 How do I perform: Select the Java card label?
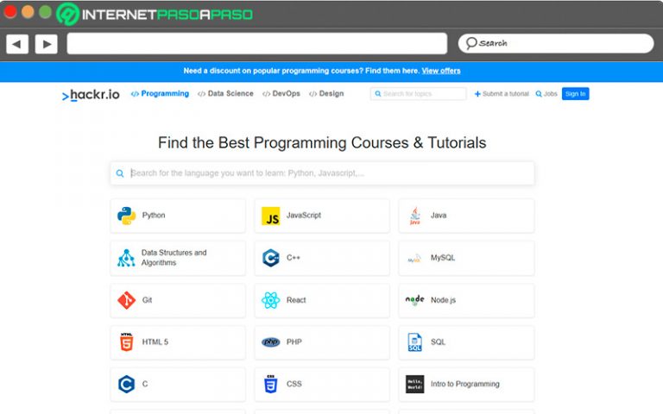[439, 215]
